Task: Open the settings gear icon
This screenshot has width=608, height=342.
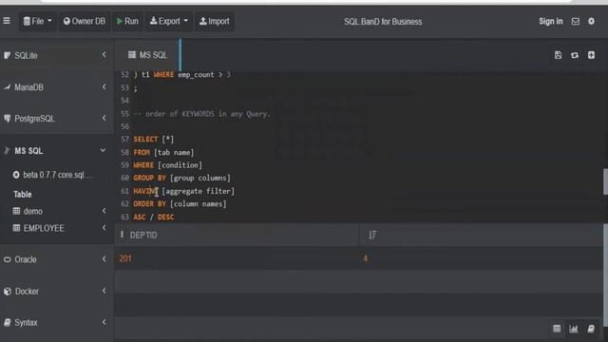Action: [x=591, y=21]
